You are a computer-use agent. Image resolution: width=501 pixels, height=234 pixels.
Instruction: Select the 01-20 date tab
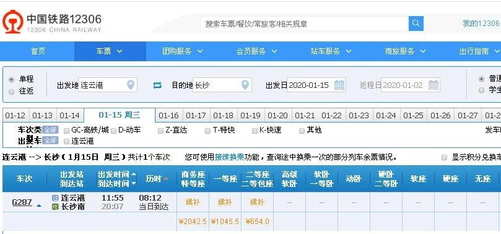(277, 116)
